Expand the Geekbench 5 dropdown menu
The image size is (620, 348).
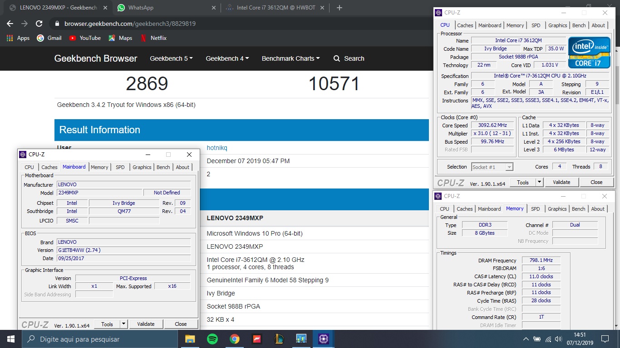171,58
